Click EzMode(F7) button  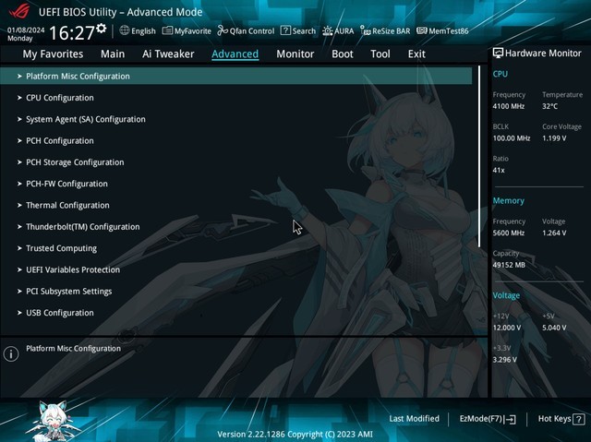click(488, 419)
